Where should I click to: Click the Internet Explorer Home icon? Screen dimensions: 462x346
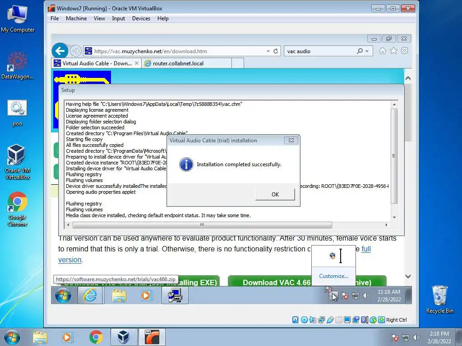pyautogui.click(x=383, y=51)
